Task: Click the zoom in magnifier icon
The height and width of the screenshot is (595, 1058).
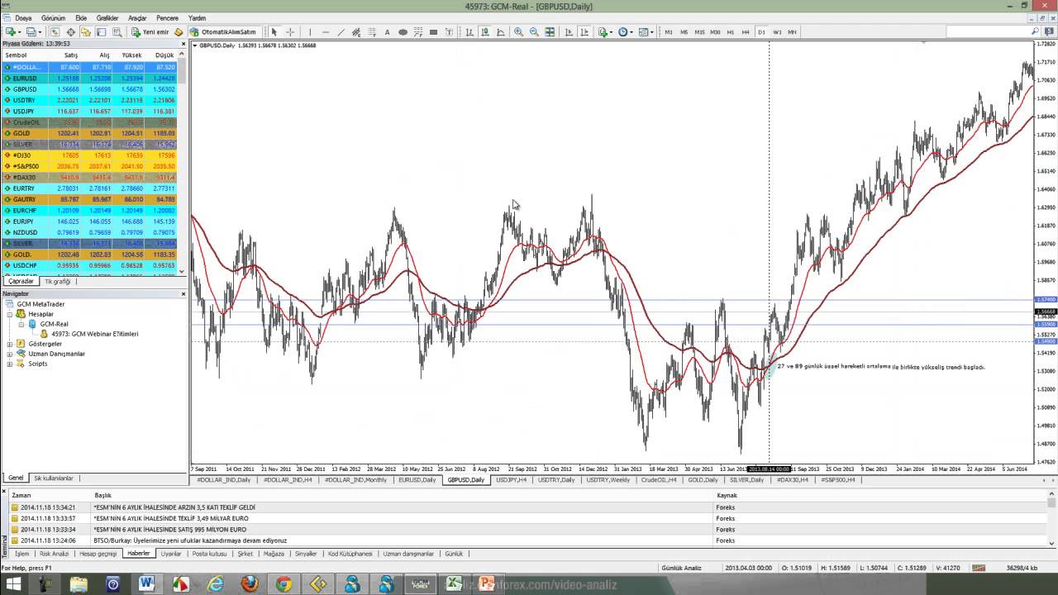Action: 518,32
